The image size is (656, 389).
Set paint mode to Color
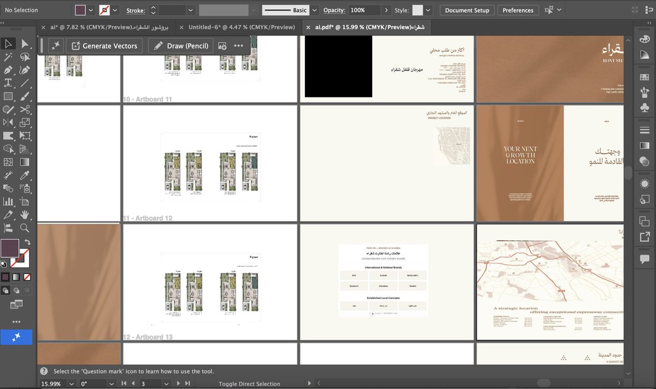[x=5, y=277]
